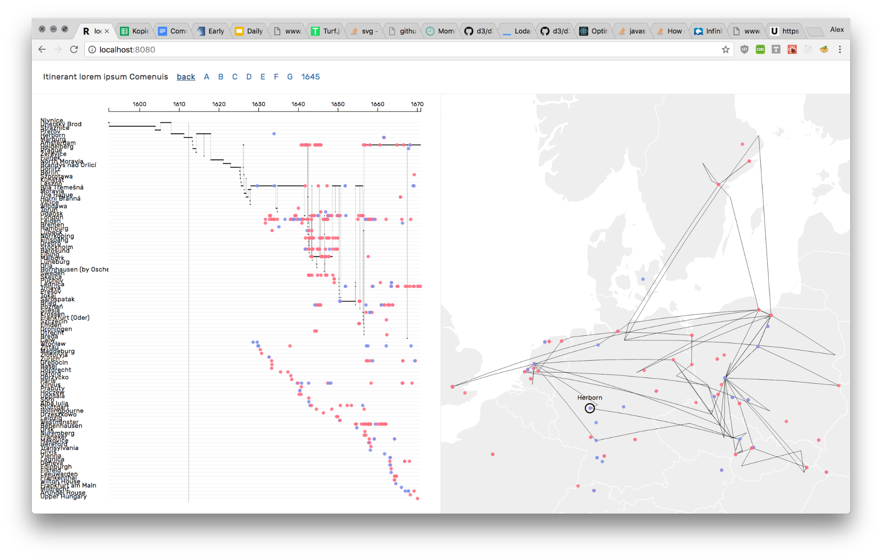Click the B link in the header
This screenshot has width=882, height=559.
pos(221,77)
